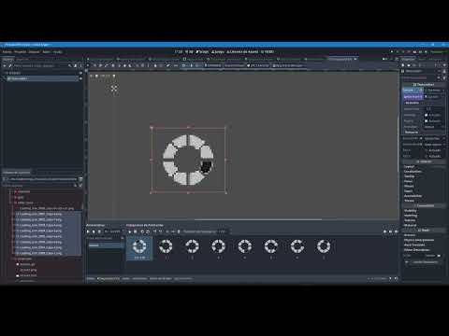The height and width of the screenshot is (336, 449).
Task: Open the Project menu in menu bar
Action: [x=21, y=51]
